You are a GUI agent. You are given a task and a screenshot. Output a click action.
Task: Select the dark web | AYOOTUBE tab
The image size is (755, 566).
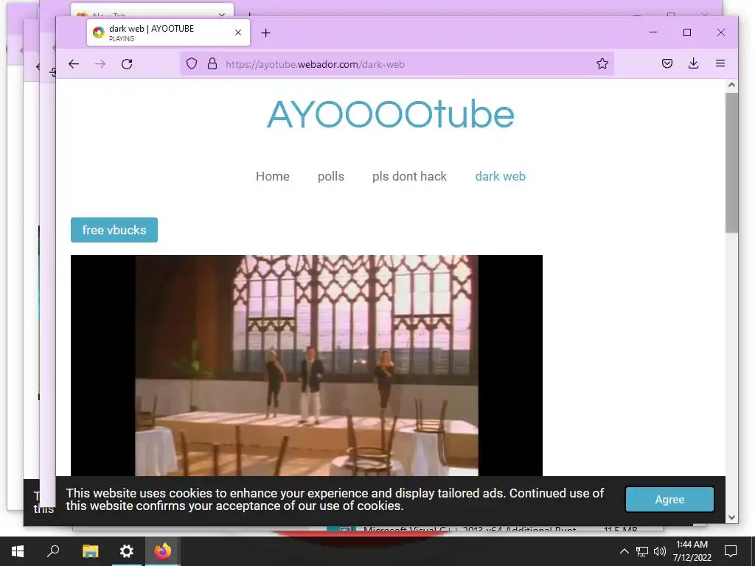coord(168,32)
